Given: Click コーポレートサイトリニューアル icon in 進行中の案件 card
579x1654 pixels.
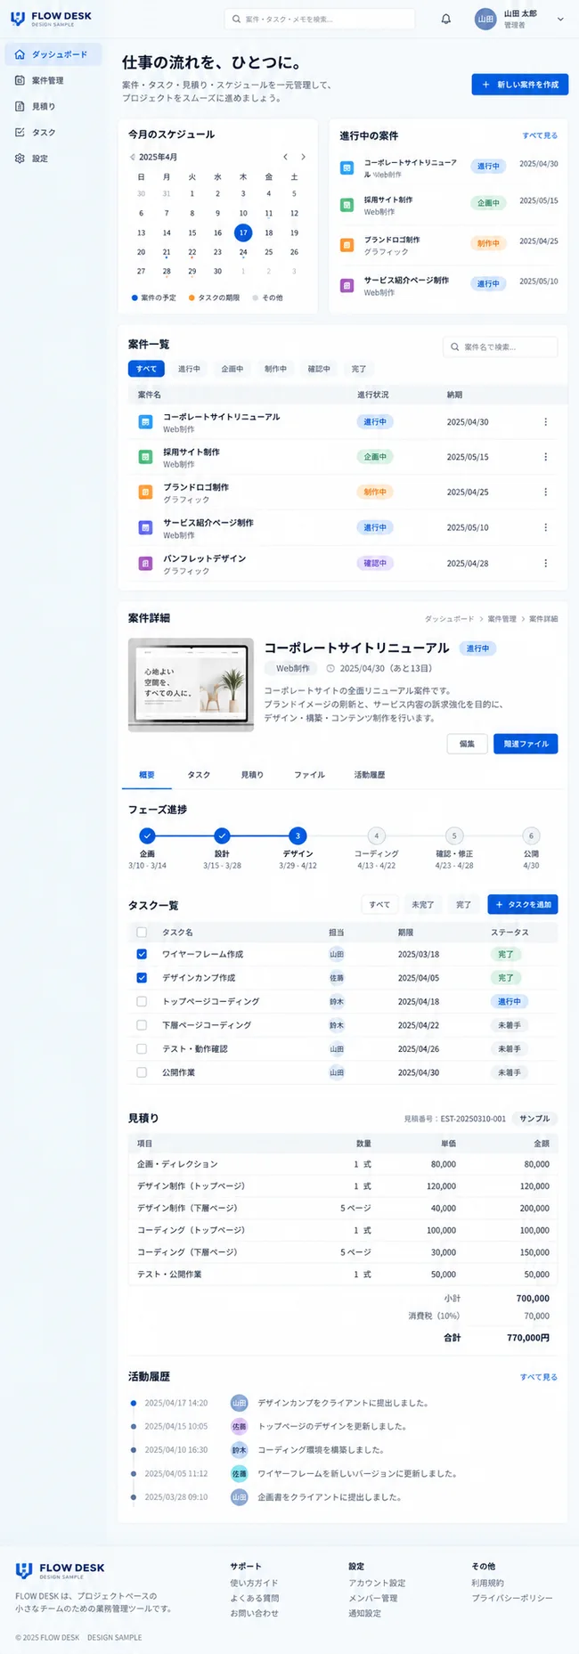Looking at the screenshot, I should click(x=347, y=167).
